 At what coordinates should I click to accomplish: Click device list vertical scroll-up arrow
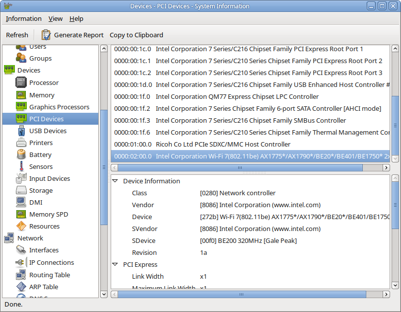[x=395, y=48]
